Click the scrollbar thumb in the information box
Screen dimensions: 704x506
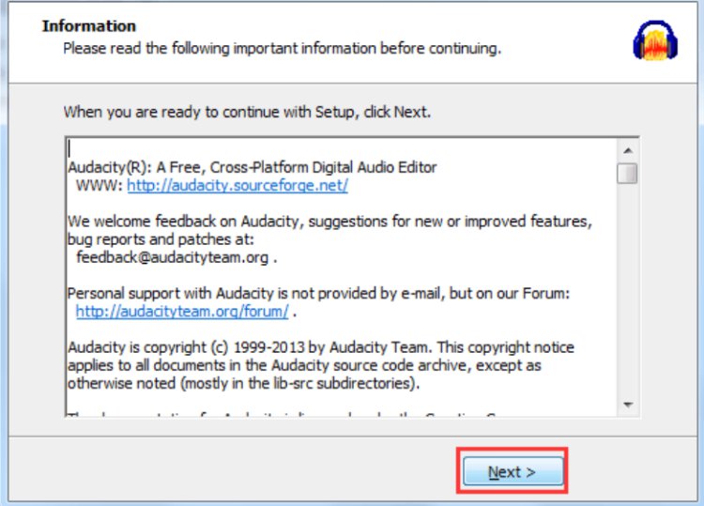[x=627, y=173]
